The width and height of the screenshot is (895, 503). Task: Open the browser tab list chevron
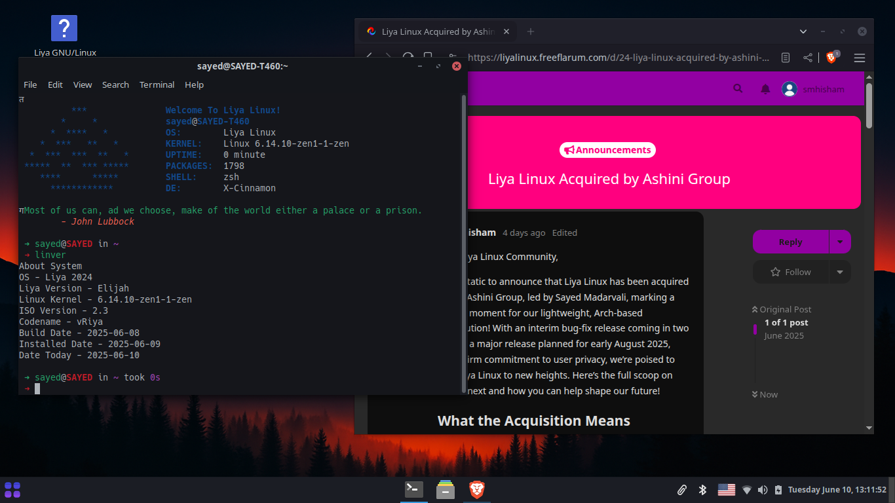803,31
